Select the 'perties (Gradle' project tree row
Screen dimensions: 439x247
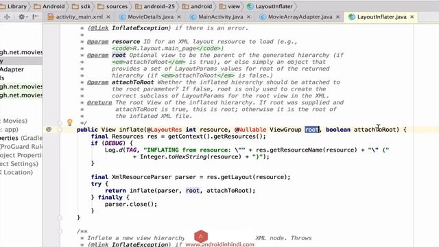click(x=21, y=138)
